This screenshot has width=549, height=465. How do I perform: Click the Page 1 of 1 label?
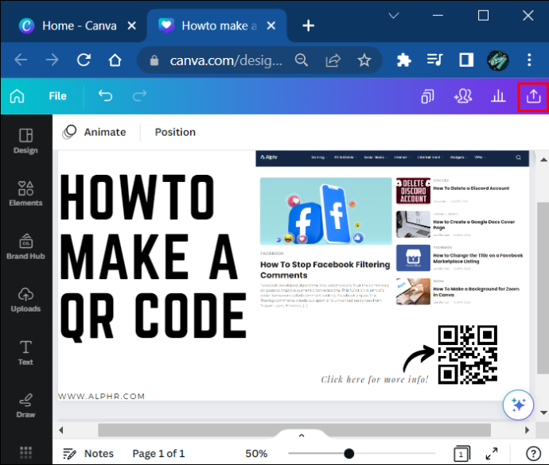(158, 453)
